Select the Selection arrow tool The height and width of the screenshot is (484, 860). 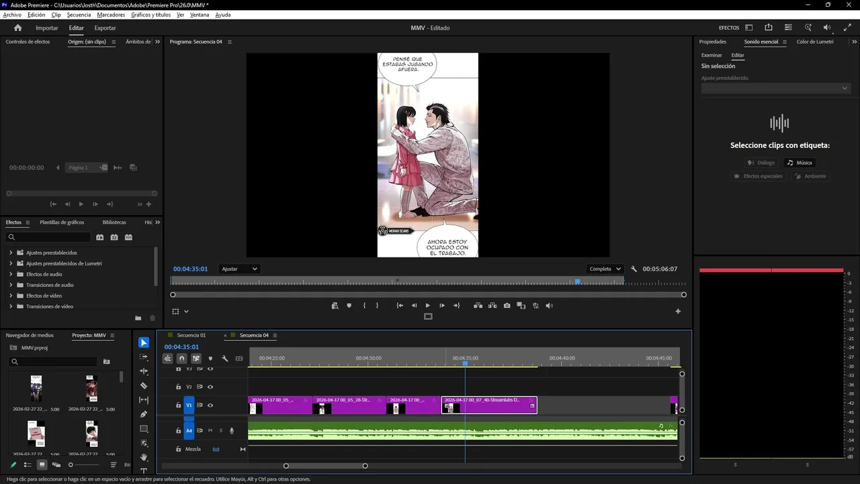point(144,343)
